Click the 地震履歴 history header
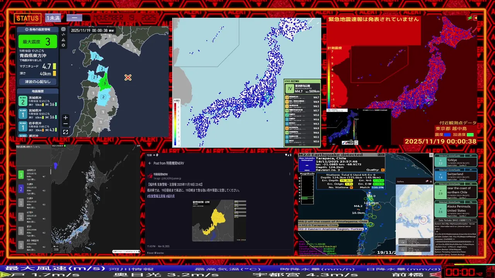 [x=38, y=91]
